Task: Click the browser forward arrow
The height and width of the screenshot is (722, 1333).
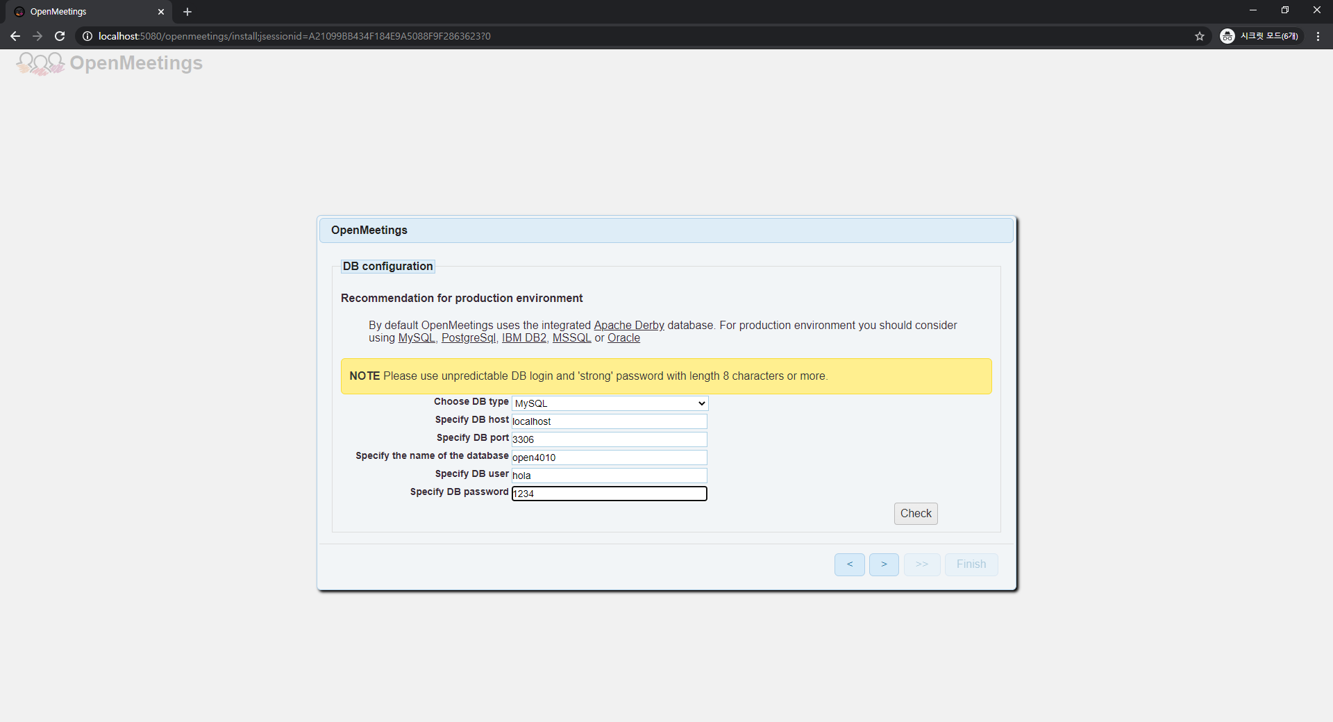Action: coord(37,36)
